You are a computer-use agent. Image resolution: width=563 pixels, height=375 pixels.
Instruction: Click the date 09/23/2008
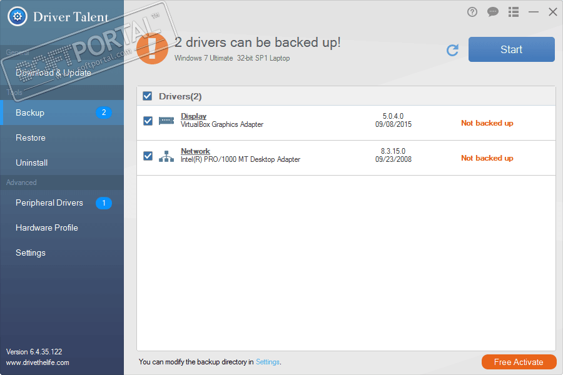coord(393,159)
